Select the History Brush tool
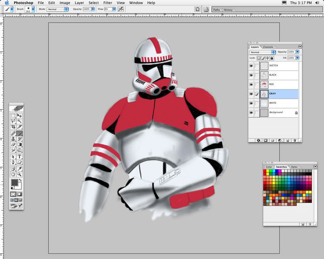324x259 pixels. pos(19,139)
